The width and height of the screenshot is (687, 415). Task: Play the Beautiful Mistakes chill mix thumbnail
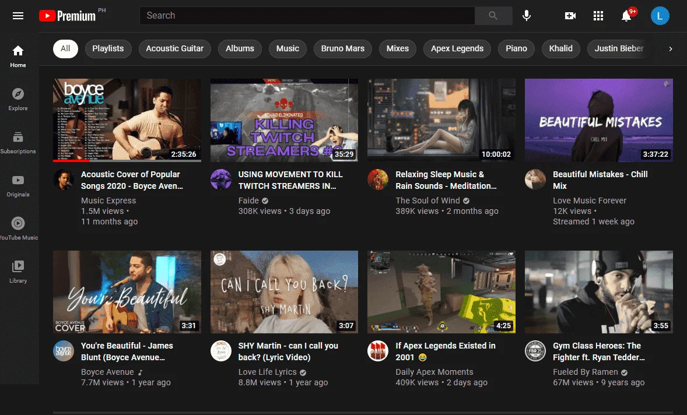pos(599,121)
